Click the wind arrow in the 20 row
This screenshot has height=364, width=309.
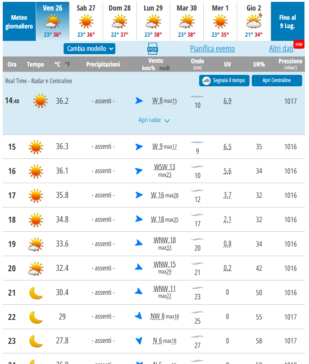[139, 267]
